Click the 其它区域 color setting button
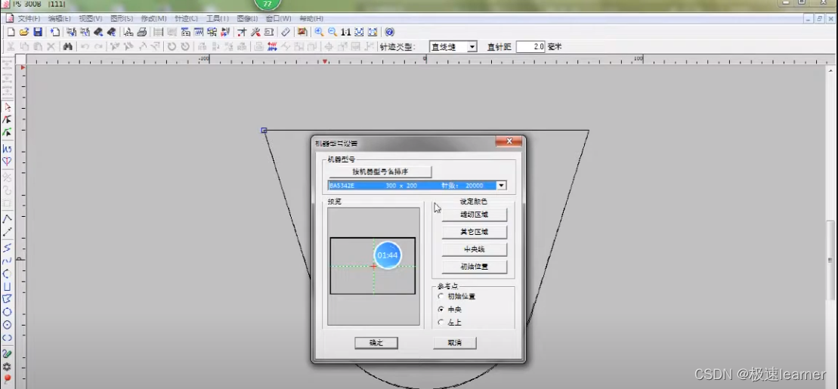This screenshot has height=389, width=838. tap(475, 232)
